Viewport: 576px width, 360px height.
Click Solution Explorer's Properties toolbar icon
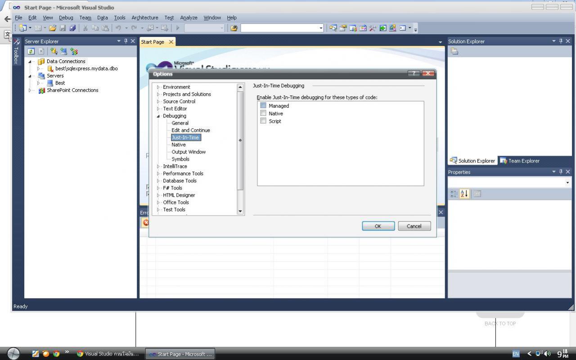point(454,51)
